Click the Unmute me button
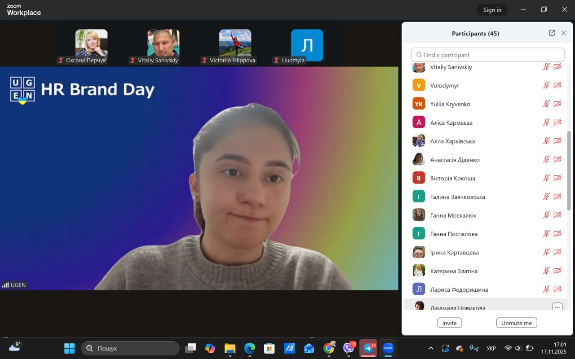The image size is (575, 359). pyautogui.click(x=516, y=323)
